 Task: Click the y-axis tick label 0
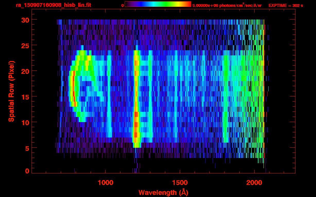[x=27, y=171]
